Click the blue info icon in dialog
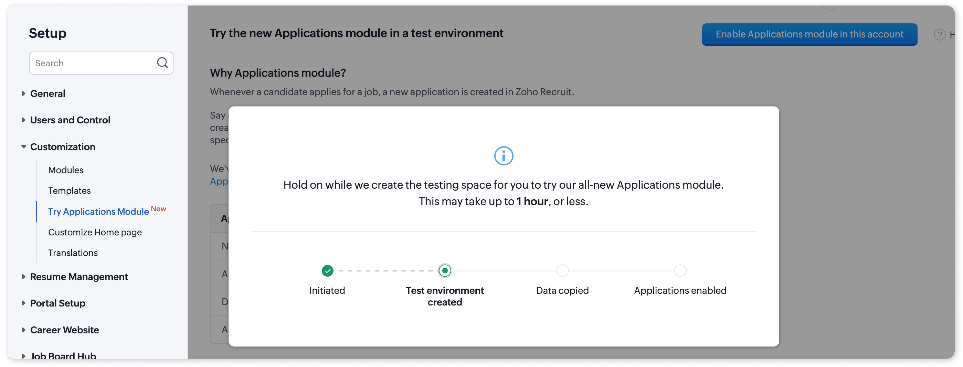963x367 pixels. click(503, 156)
